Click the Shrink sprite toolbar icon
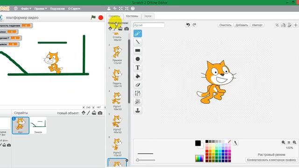The image size is (299, 168). coord(127,8)
